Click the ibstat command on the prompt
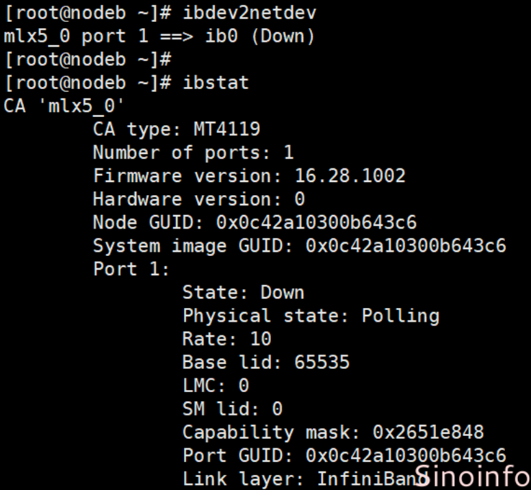The height and width of the screenshot is (490, 531). pos(216,83)
